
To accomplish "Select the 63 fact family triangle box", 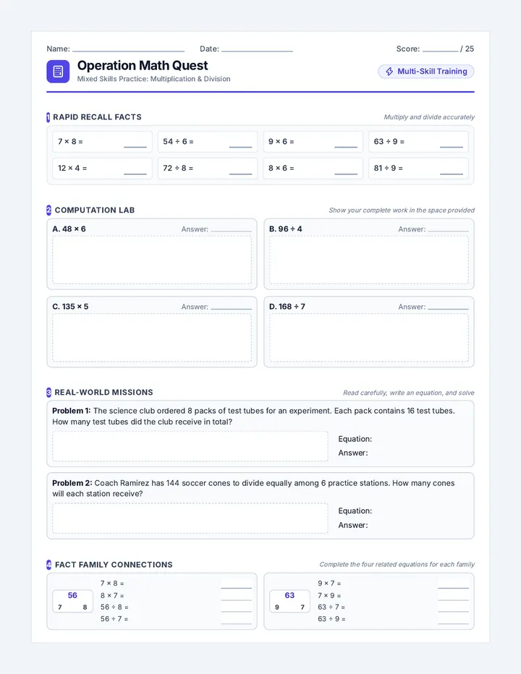I will pyautogui.click(x=289, y=601).
